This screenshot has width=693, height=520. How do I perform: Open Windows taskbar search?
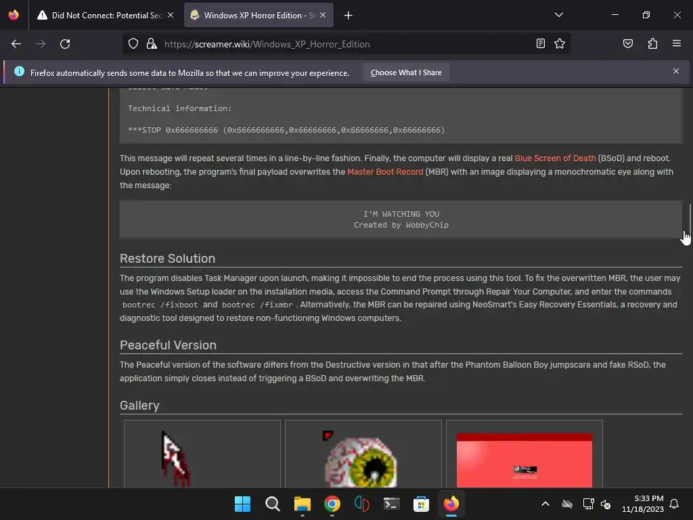pos(272,504)
